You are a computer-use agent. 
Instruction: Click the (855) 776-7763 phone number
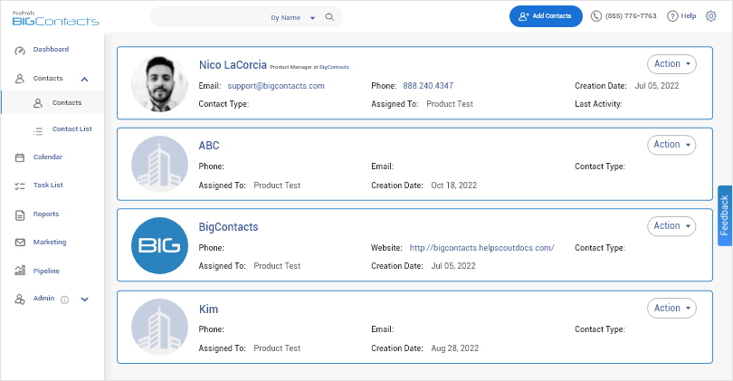[x=631, y=16]
